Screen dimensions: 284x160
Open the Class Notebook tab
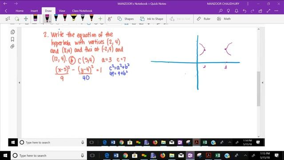pyautogui.click(x=82, y=11)
